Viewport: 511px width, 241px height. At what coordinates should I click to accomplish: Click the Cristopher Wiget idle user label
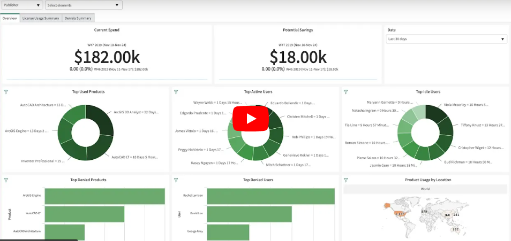click(480, 147)
